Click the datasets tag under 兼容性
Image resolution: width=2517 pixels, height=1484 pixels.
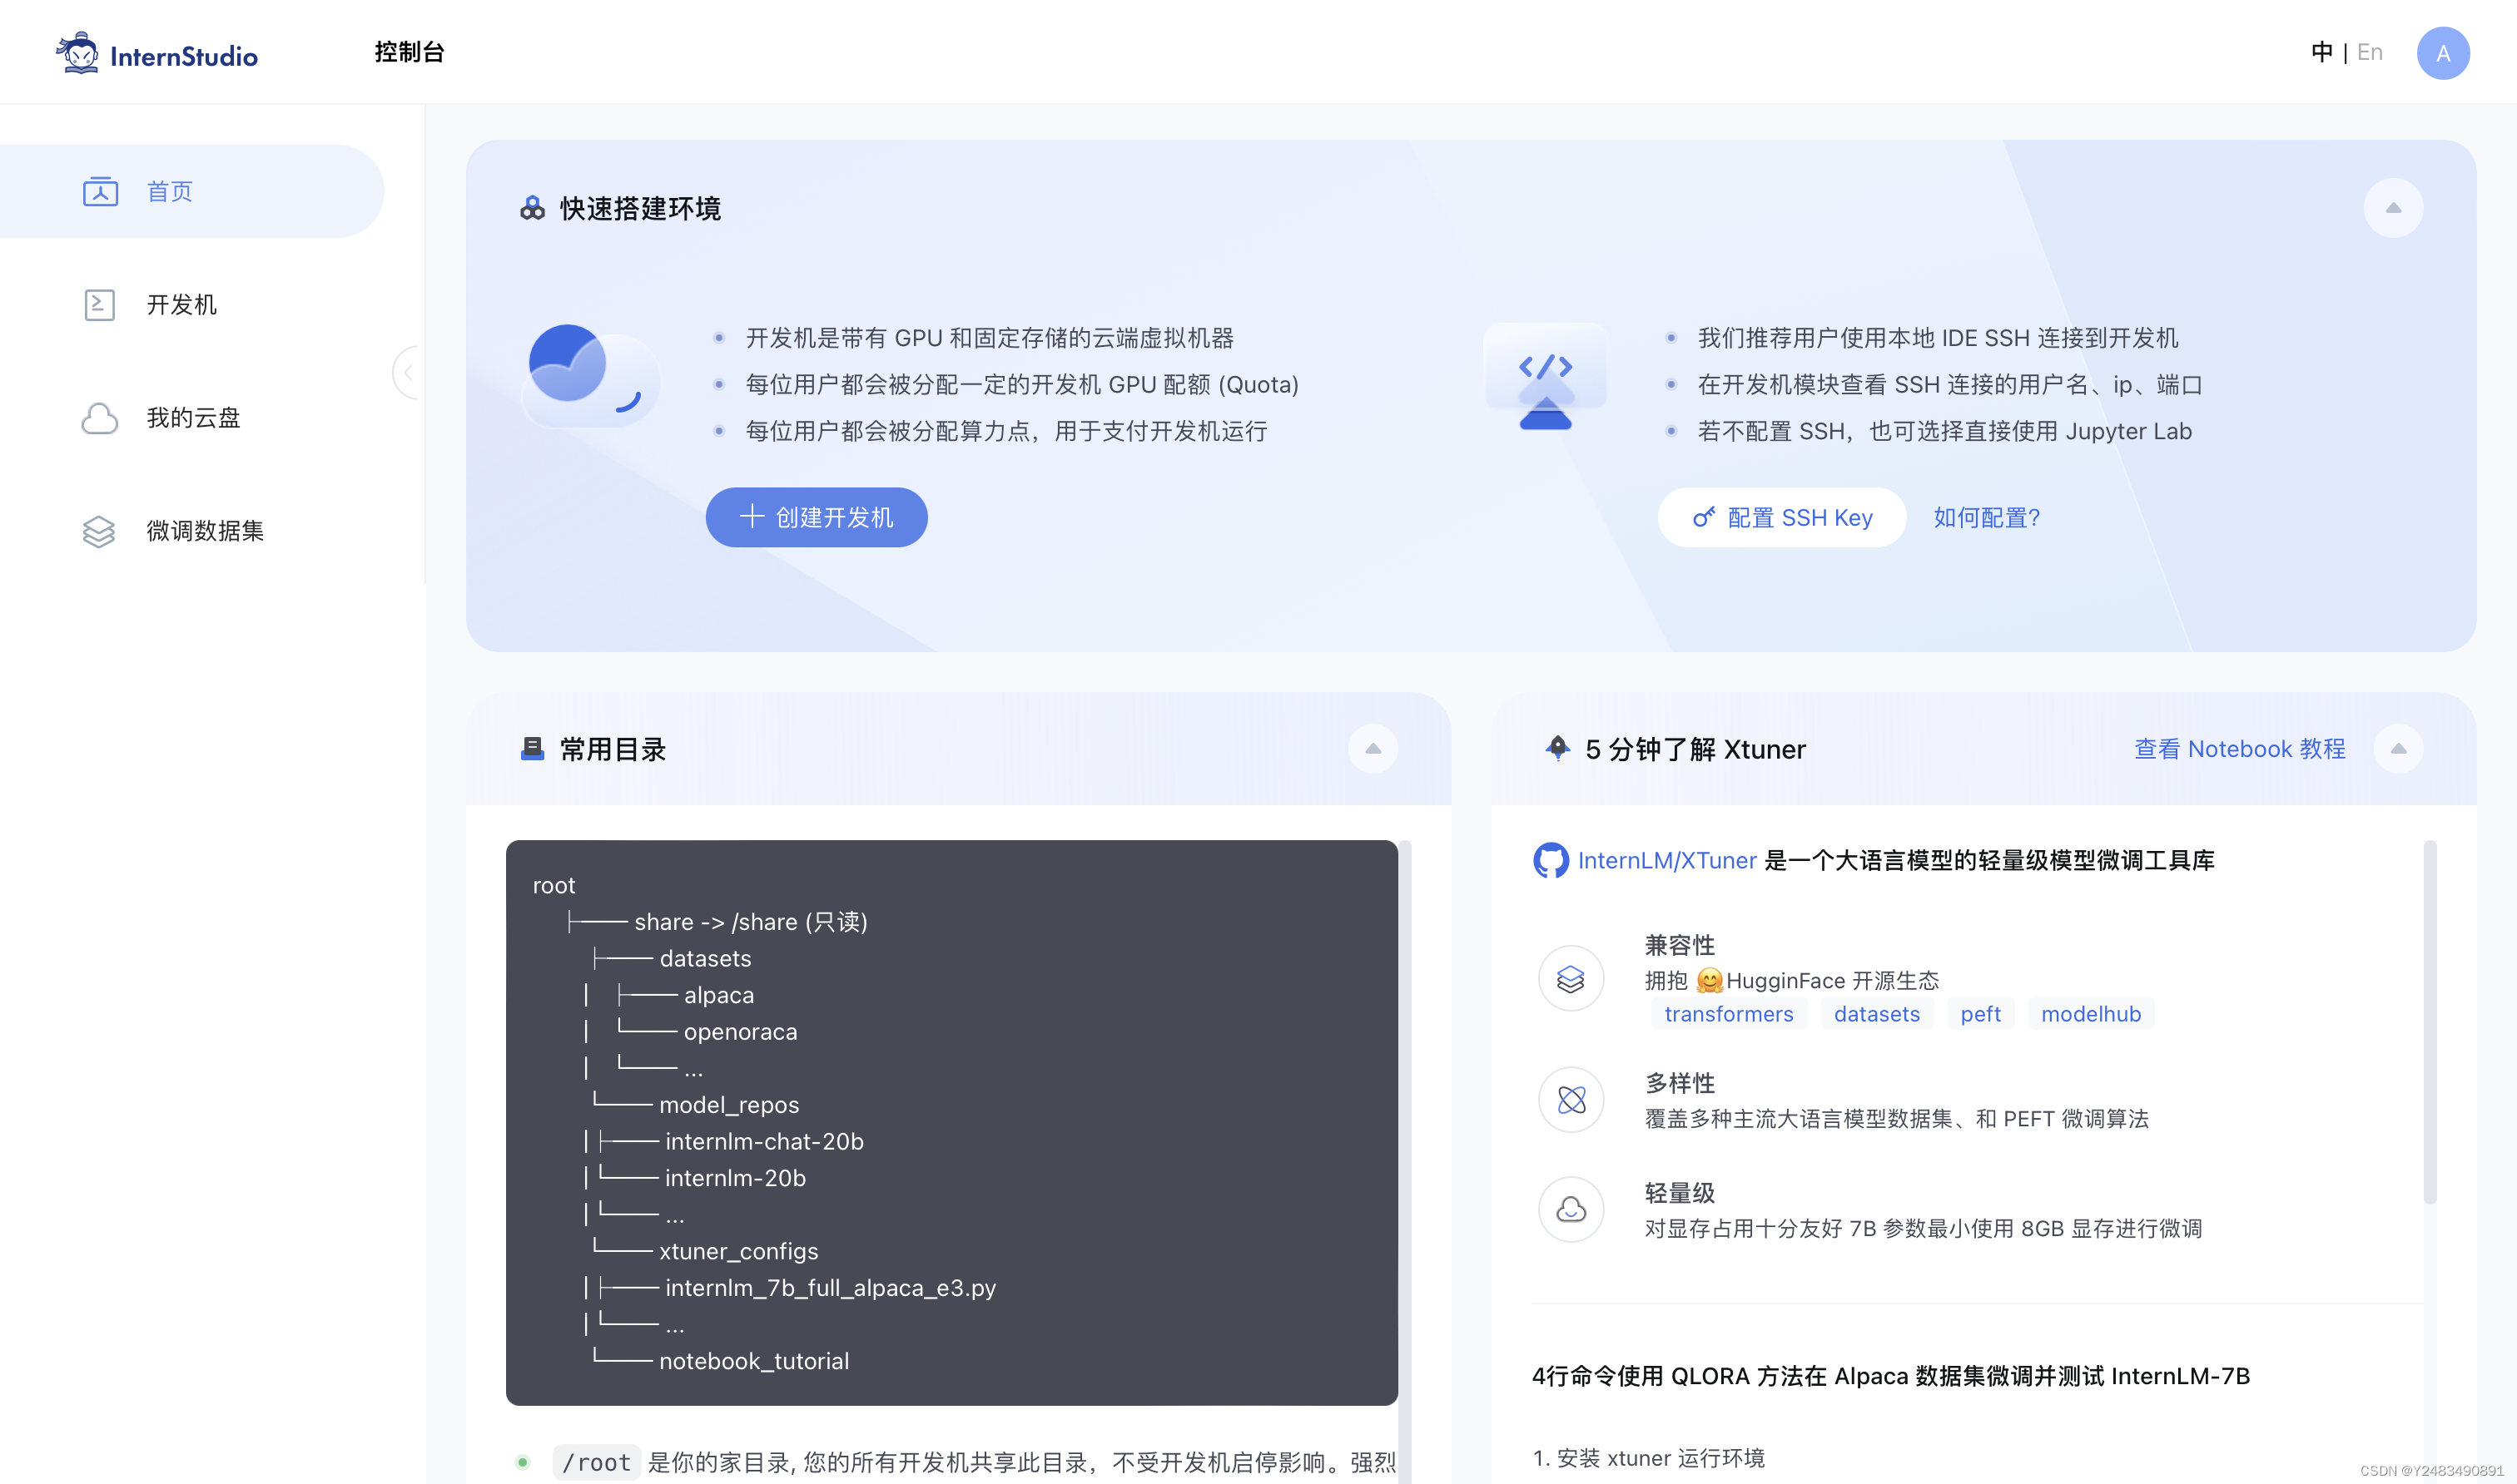(1877, 1014)
